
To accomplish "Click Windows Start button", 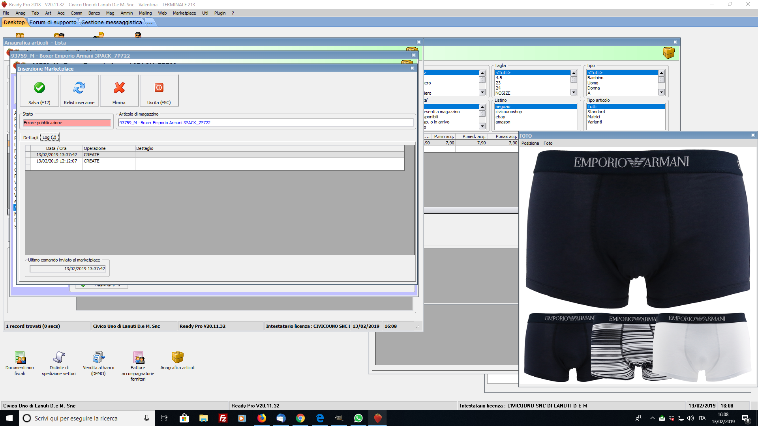I will click(x=9, y=418).
